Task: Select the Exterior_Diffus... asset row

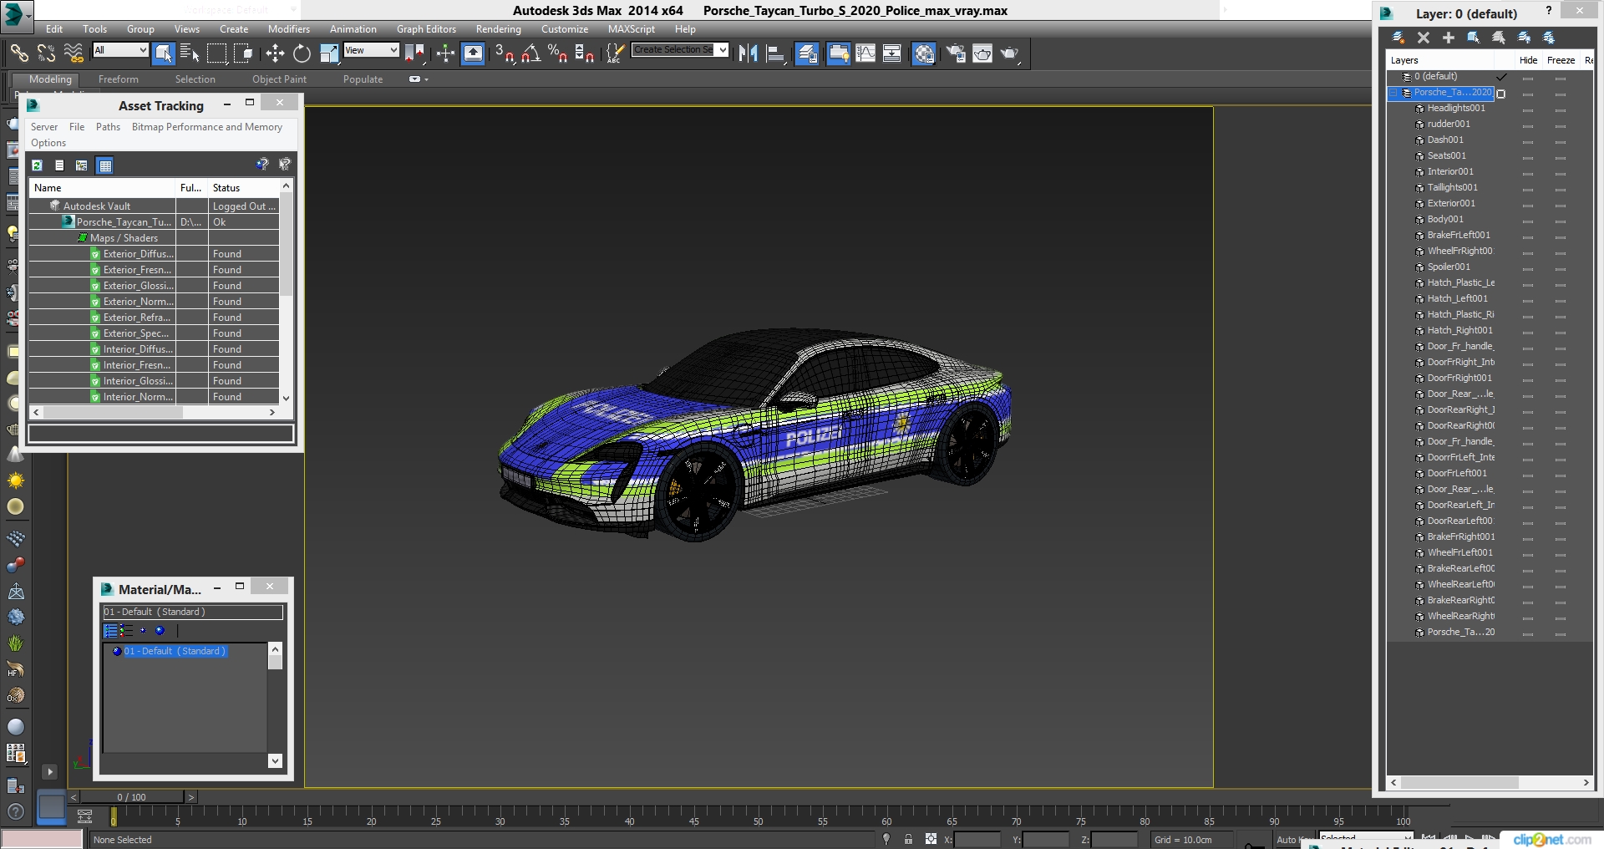Action: (154, 254)
